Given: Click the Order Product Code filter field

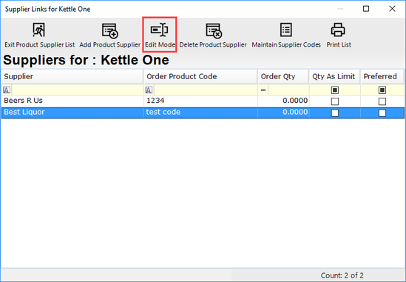Looking at the screenshot, I should [x=206, y=90].
